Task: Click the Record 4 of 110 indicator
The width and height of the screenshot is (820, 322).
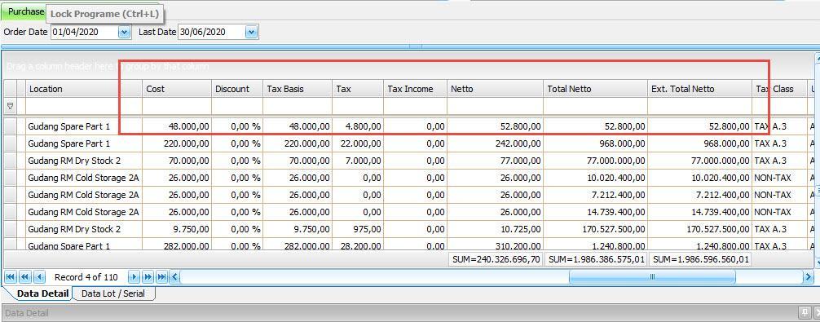Action: pos(86,277)
